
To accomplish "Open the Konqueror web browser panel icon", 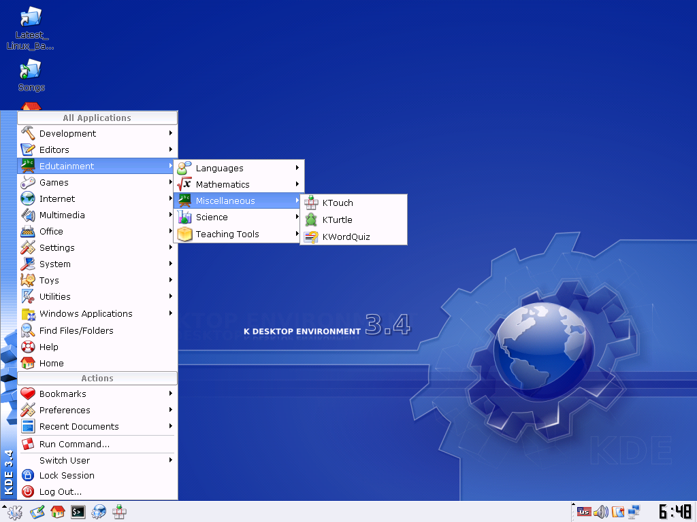I will tap(99, 512).
